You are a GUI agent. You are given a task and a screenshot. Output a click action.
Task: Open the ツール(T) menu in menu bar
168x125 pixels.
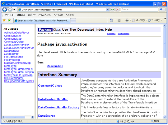click(x=58, y=15)
